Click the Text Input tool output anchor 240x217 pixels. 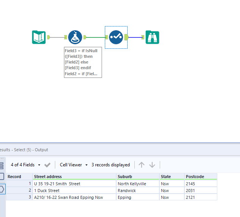pos(48,37)
